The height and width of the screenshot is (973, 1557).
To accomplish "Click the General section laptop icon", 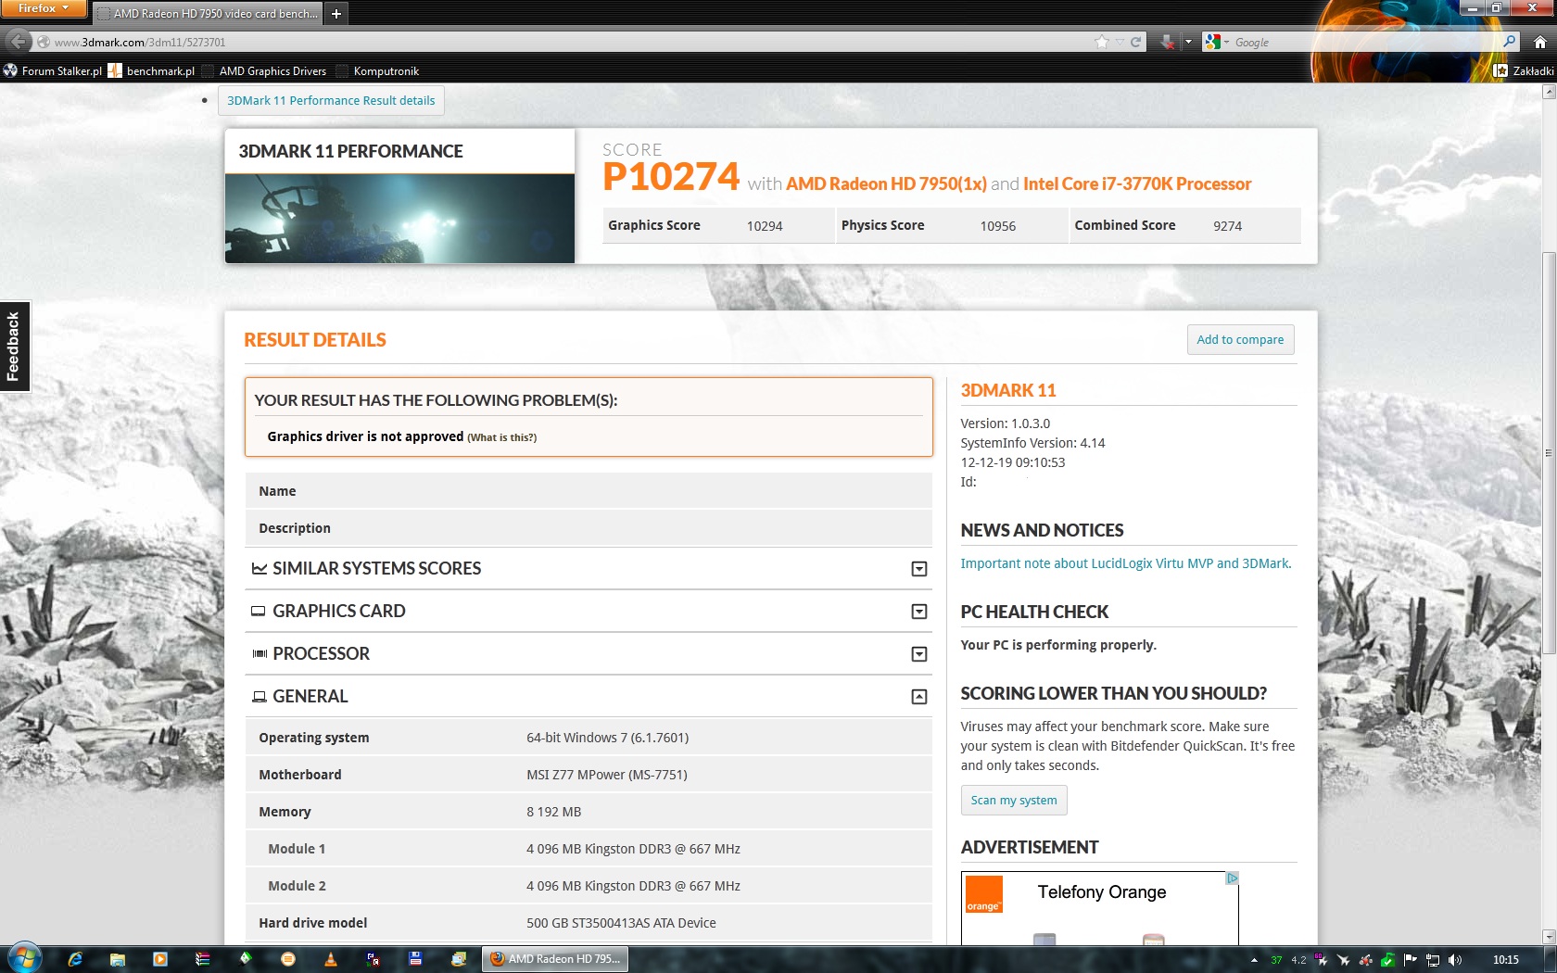I will click(x=259, y=697).
